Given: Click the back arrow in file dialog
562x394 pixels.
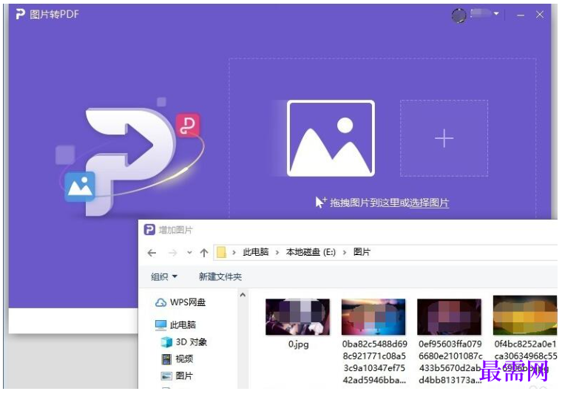Looking at the screenshot, I should coord(152,253).
